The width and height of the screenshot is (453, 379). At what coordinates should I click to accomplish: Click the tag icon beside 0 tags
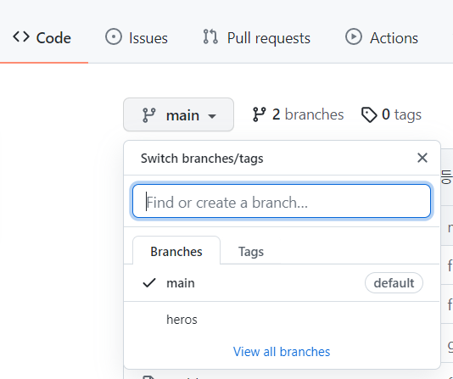point(369,114)
